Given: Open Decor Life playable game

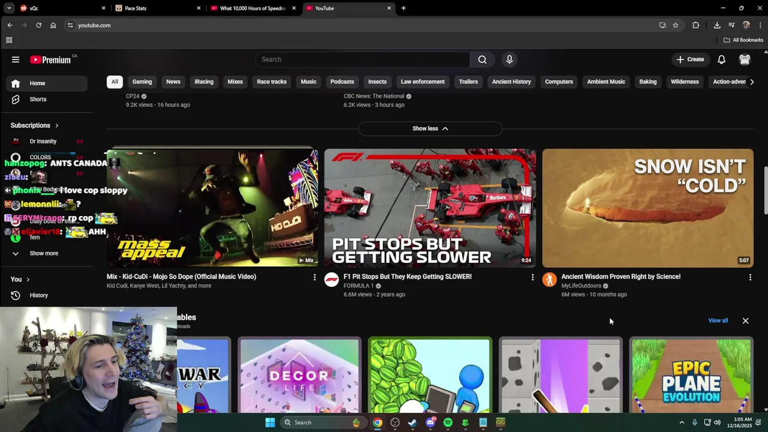Looking at the screenshot, I should [x=299, y=376].
